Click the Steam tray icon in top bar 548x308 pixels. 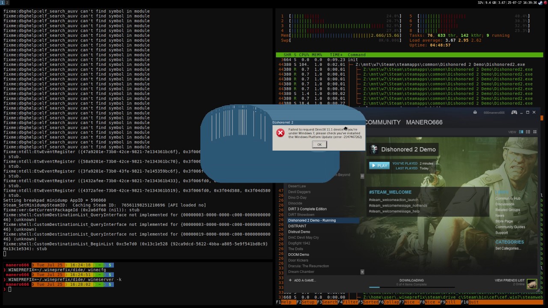(540, 3)
